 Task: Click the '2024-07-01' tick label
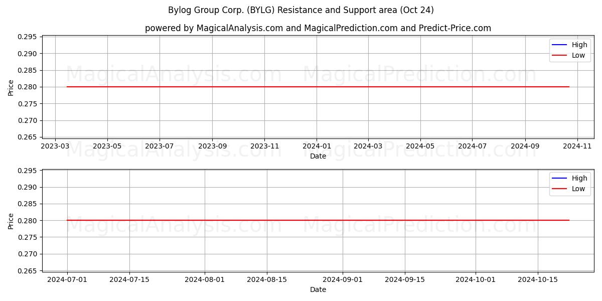pyautogui.click(x=67, y=279)
